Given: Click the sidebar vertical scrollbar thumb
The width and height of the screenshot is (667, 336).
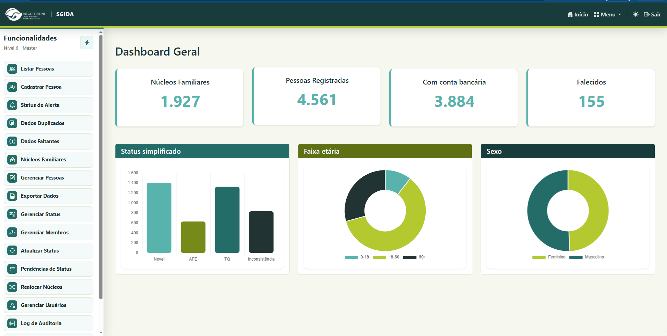Looking at the screenshot, I should click(x=101, y=167).
